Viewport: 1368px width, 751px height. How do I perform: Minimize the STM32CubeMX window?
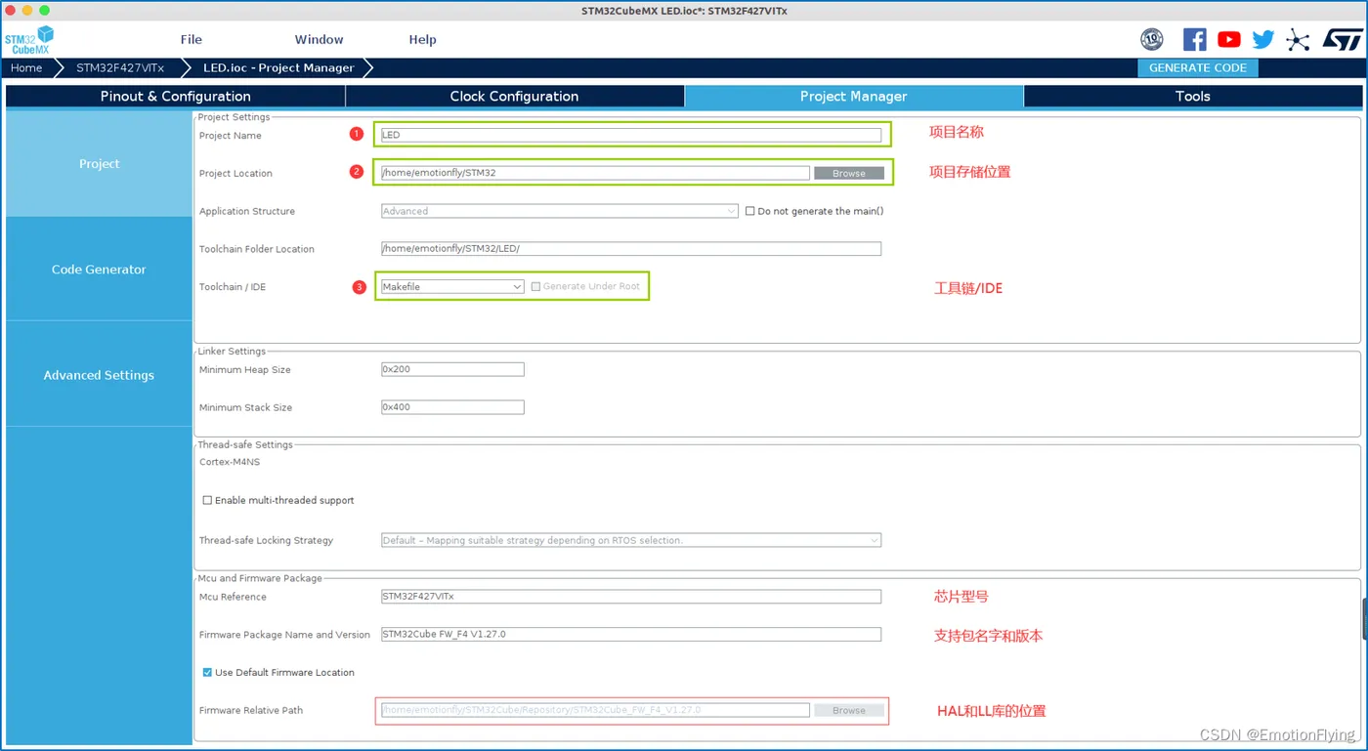[x=26, y=10]
